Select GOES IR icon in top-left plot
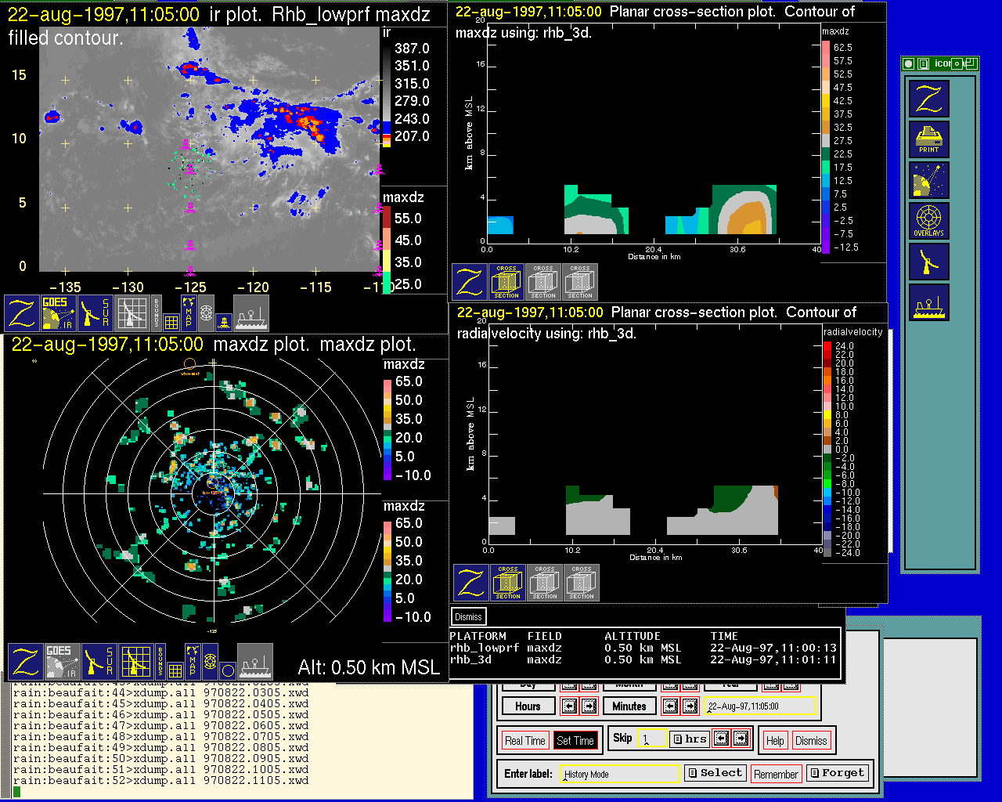Image resolution: width=1002 pixels, height=802 pixels. [x=59, y=312]
